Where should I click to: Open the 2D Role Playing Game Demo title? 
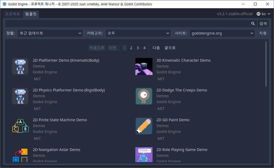click(x=182, y=150)
